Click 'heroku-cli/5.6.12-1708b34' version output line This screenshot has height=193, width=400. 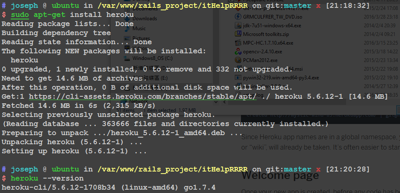(x=108, y=188)
